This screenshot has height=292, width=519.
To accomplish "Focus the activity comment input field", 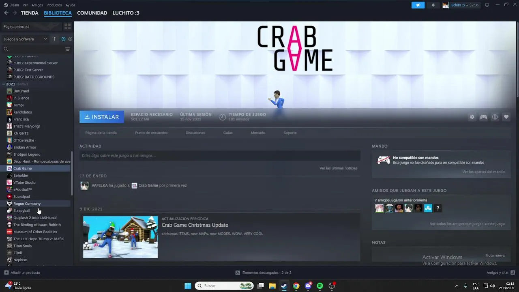I will pos(220,156).
